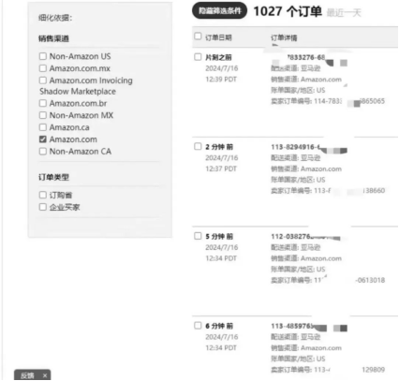The image size is (399, 381).
Task: Open order number starting 113-8294916
Action: point(295,147)
